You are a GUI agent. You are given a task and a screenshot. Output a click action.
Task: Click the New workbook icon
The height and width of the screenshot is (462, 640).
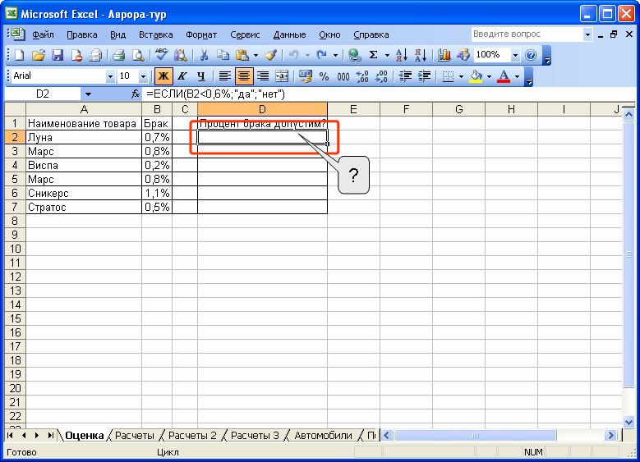tap(19, 55)
